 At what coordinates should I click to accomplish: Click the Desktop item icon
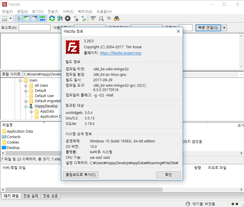(x=4, y=148)
